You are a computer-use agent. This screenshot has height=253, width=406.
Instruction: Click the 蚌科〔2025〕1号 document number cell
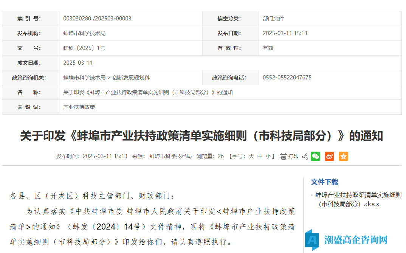[84, 48]
